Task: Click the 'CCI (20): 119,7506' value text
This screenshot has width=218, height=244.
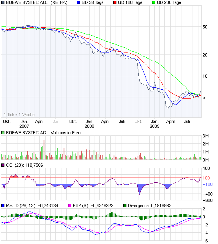Action: click(x=24, y=165)
